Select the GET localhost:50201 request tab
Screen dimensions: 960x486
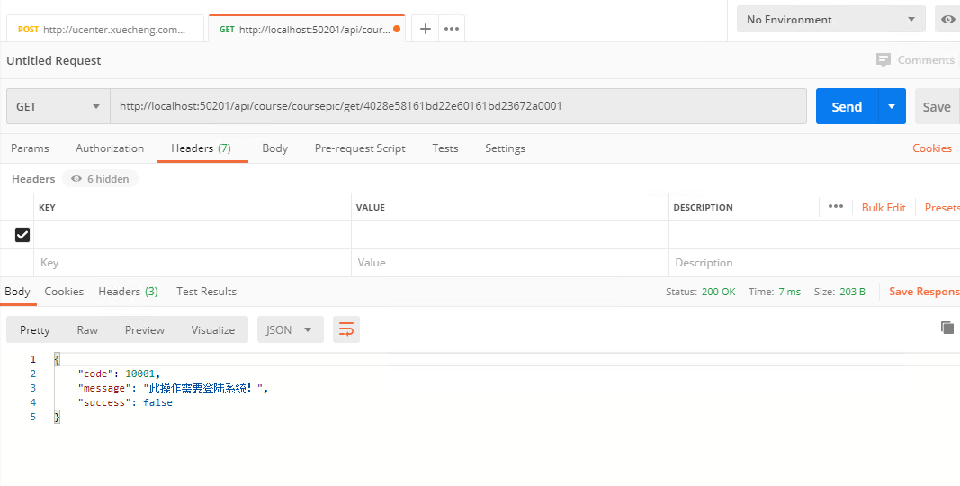[306, 29]
